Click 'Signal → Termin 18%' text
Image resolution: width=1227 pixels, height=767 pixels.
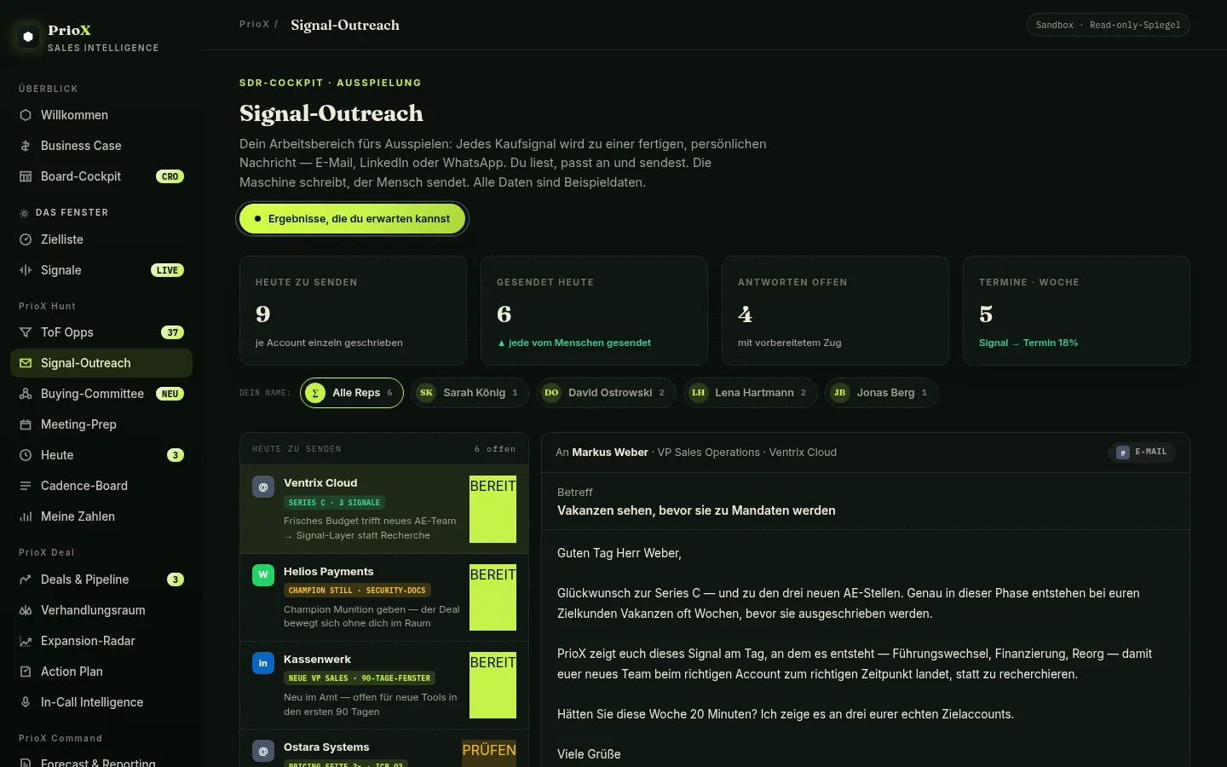coord(1028,343)
